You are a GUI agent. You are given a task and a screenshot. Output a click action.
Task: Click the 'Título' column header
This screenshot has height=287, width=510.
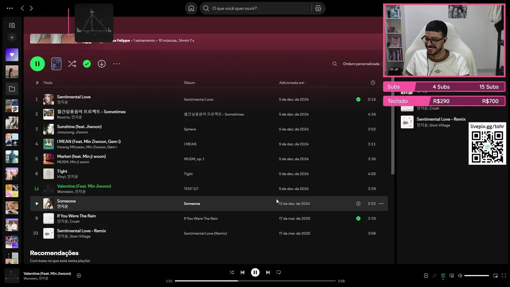click(48, 83)
